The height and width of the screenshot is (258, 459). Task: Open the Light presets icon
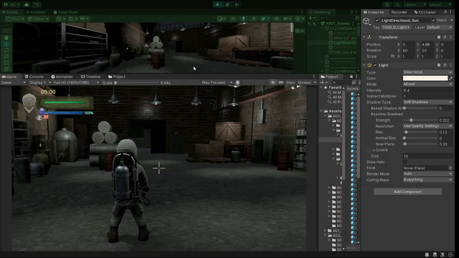(445, 65)
